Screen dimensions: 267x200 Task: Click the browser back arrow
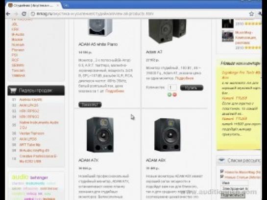point(8,14)
